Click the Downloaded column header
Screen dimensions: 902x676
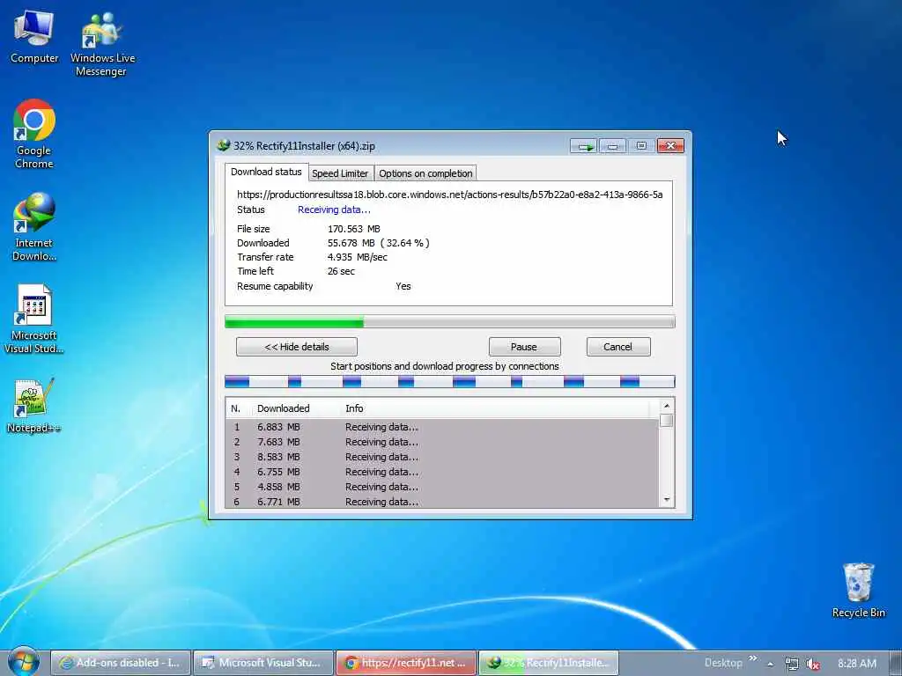(283, 408)
